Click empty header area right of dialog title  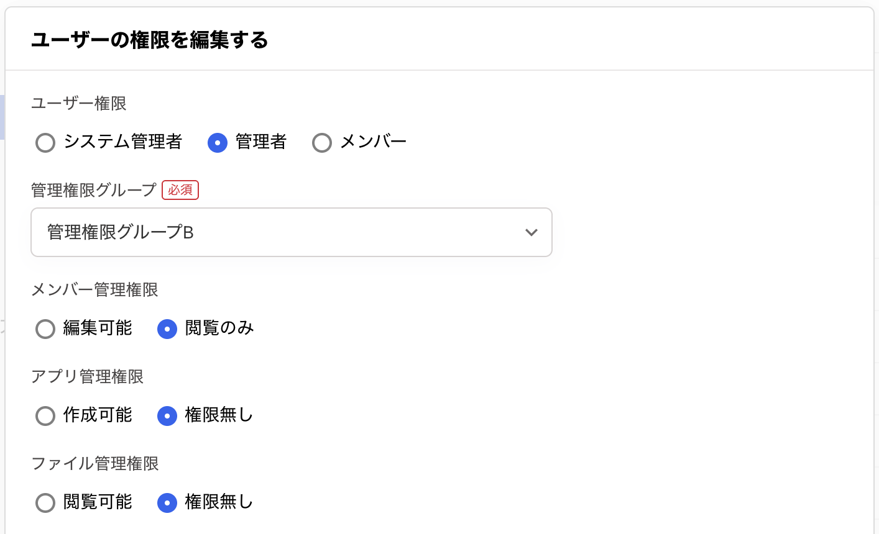pyautogui.click(x=559, y=40)
